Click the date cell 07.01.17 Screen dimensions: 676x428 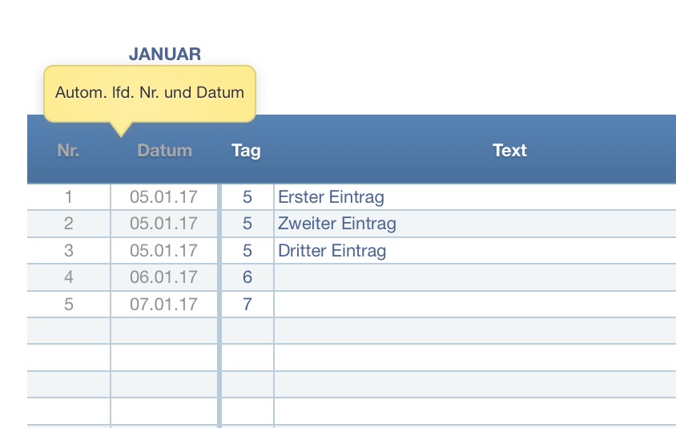coord(164,305)
